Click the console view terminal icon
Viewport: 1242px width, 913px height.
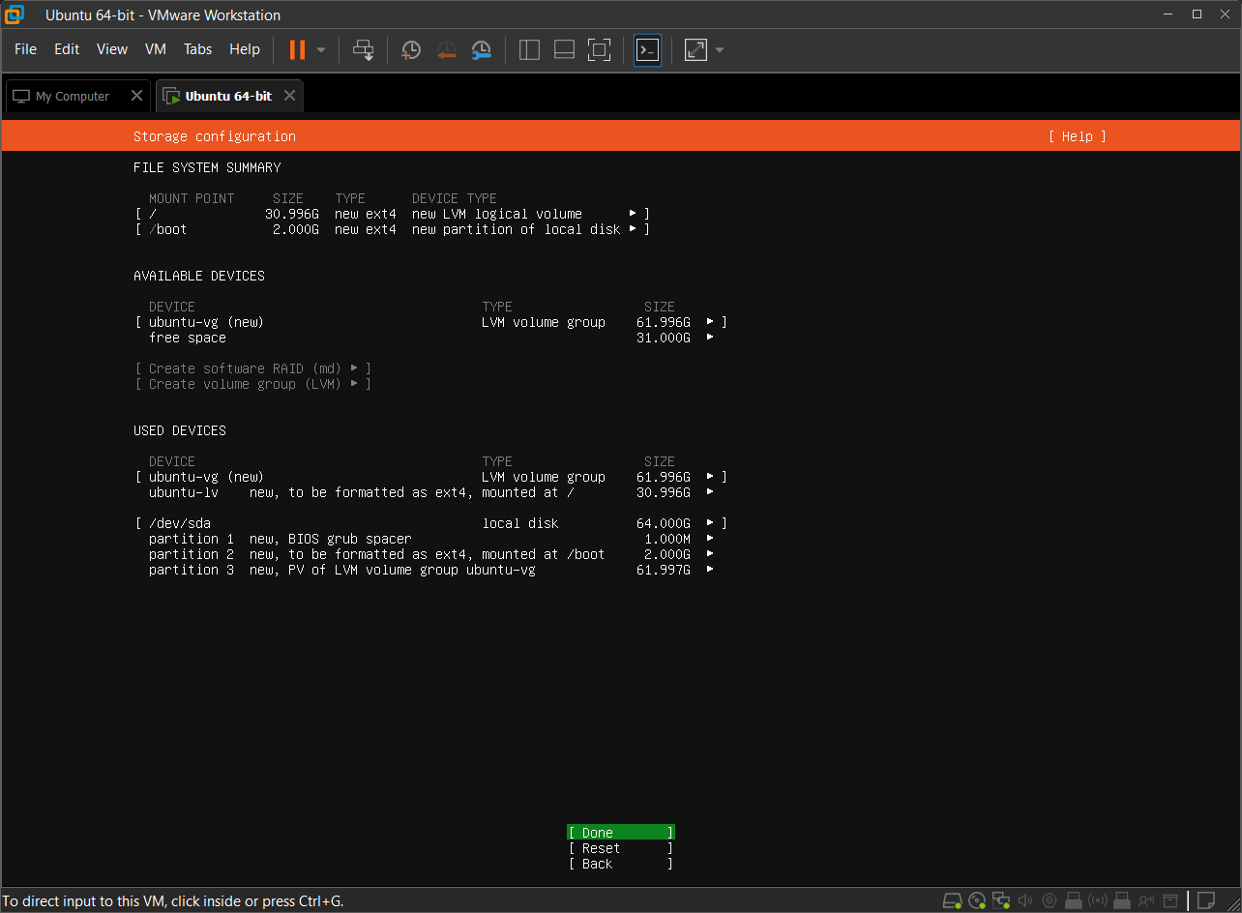pos(647,49)
